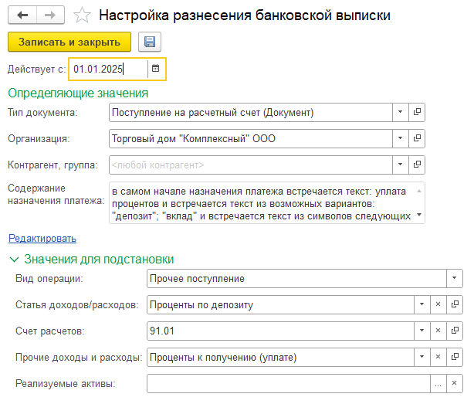
Task: Click into the Контрагент, группа input field
Action: [251, 165]
